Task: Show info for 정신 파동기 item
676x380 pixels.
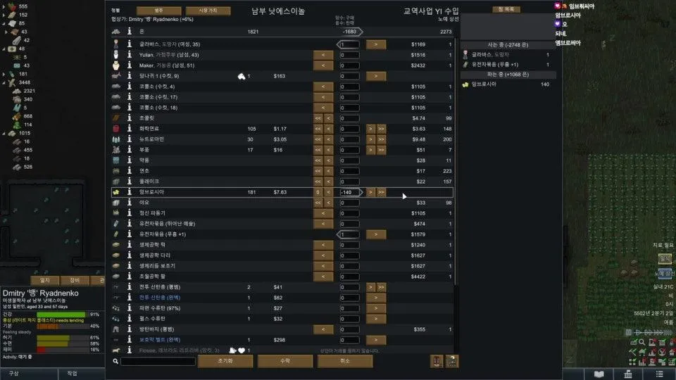Action: pyautogui.click(x=130, y=213)
